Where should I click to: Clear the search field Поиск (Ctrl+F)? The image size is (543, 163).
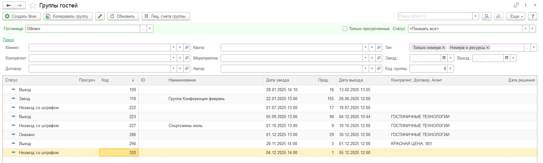click(x=475, y=16)
